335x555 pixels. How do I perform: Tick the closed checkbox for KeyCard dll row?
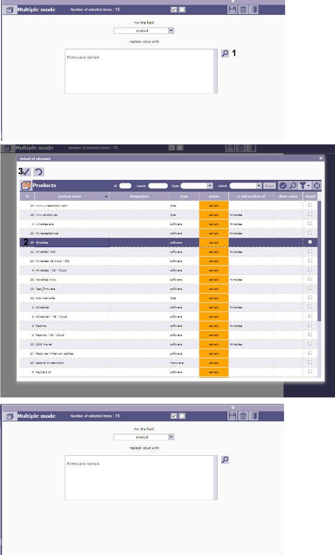310,372
